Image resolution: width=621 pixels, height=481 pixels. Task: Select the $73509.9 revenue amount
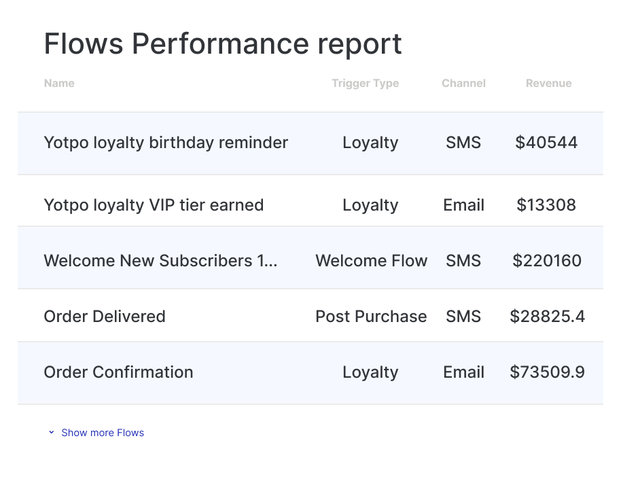[x=547, y=372]
